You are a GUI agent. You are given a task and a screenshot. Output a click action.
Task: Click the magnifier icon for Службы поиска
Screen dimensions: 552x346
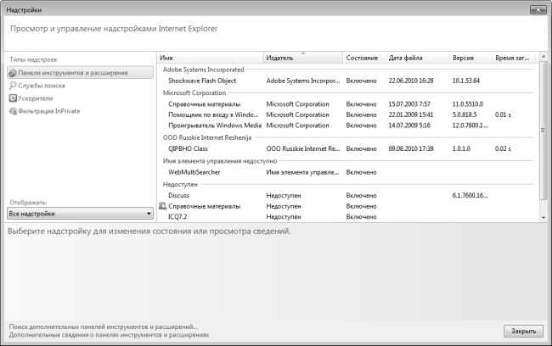click(13, 86)
